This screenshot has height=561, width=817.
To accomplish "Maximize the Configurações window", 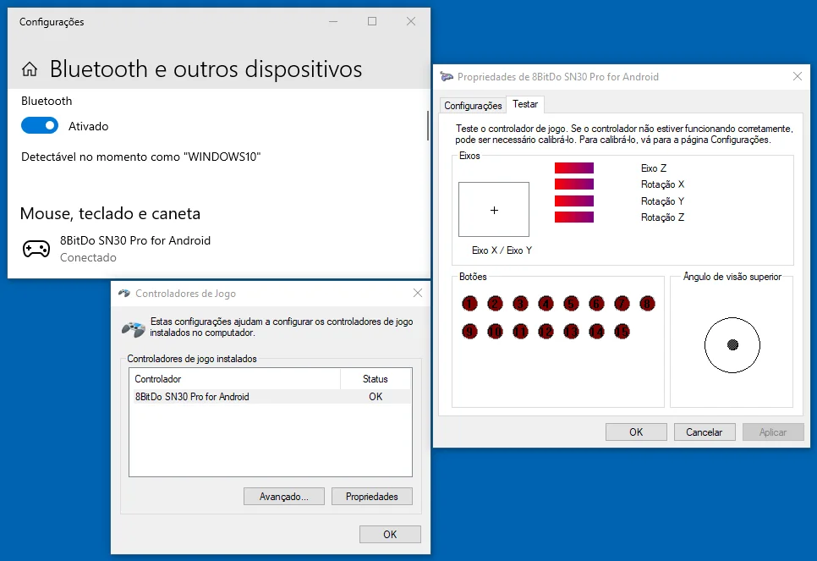I will pos(372,21).
